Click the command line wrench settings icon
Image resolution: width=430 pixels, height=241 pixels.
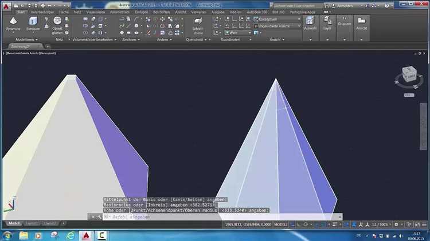click(x=99, y=217)
